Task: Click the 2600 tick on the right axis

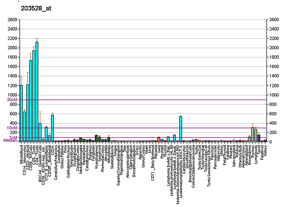Action: (x=274, y=20)
